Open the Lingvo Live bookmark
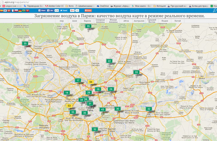 [12, 6]
